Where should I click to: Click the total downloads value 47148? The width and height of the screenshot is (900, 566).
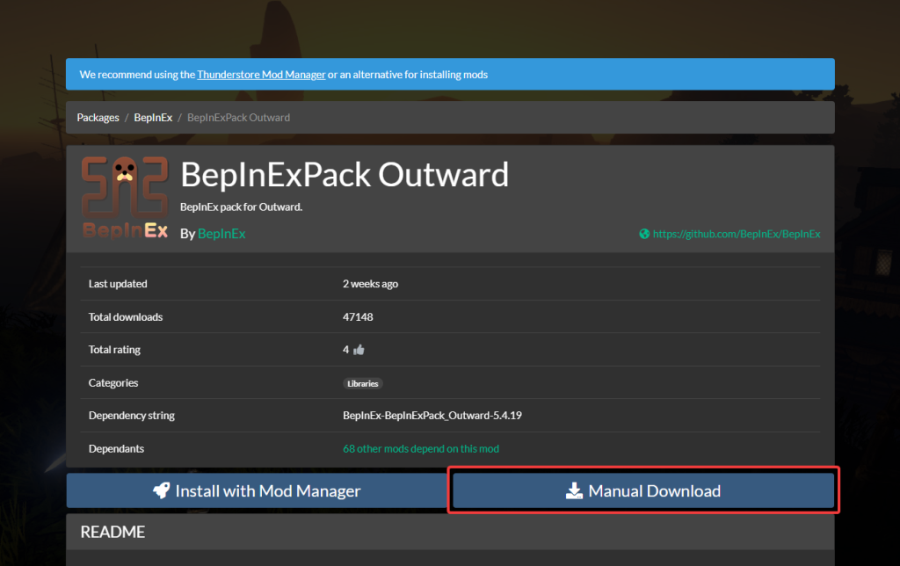(358, 317)
